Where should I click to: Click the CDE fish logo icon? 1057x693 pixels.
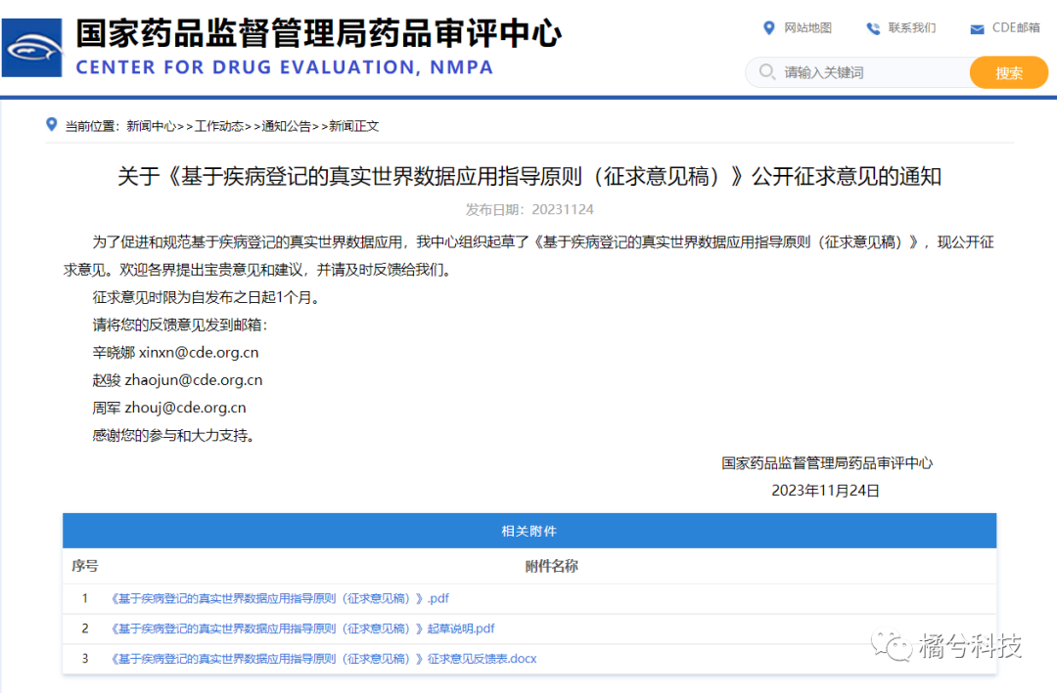[31, 48]
